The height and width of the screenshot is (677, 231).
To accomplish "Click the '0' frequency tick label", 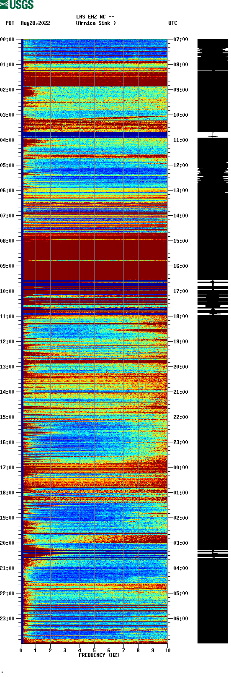I will pos(21,651).
